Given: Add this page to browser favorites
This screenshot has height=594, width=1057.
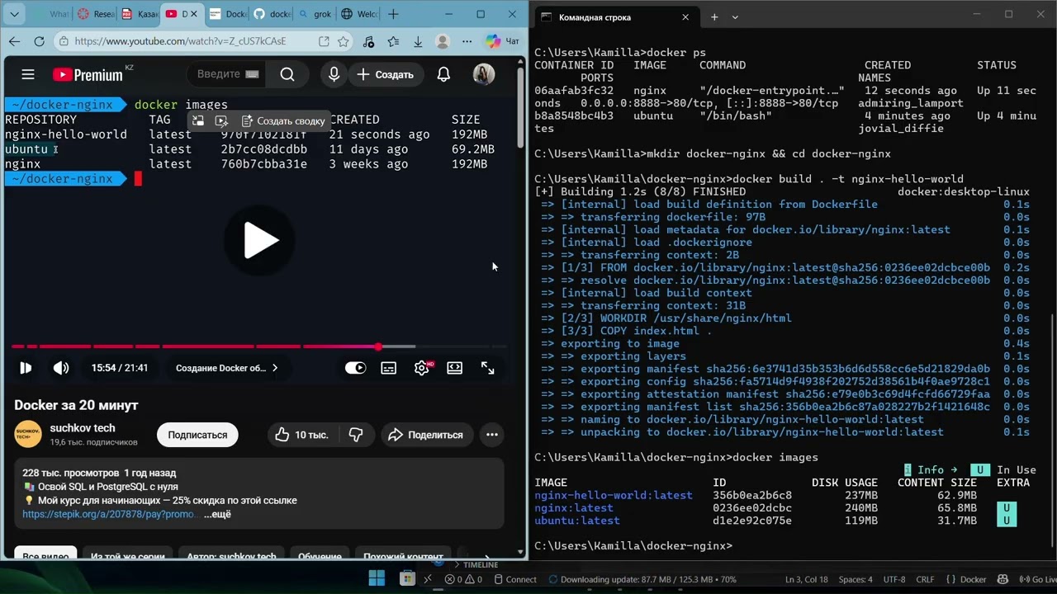Looking at the screenshot, I should click(344, 41).
